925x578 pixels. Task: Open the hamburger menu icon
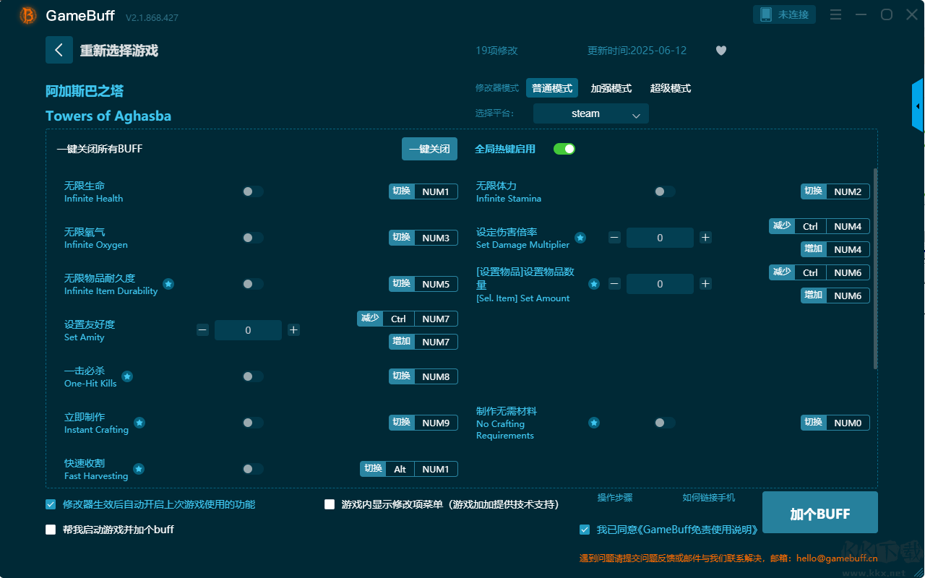(x=835, y=14)
